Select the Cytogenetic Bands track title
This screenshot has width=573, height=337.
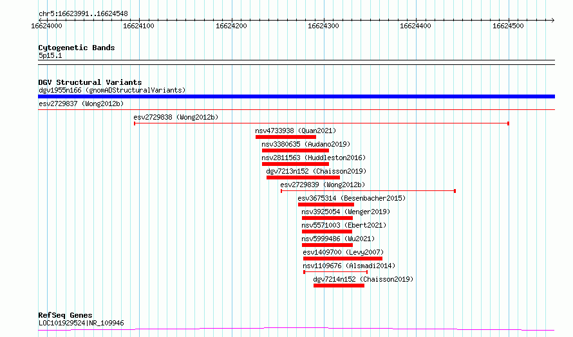(77, 48)
